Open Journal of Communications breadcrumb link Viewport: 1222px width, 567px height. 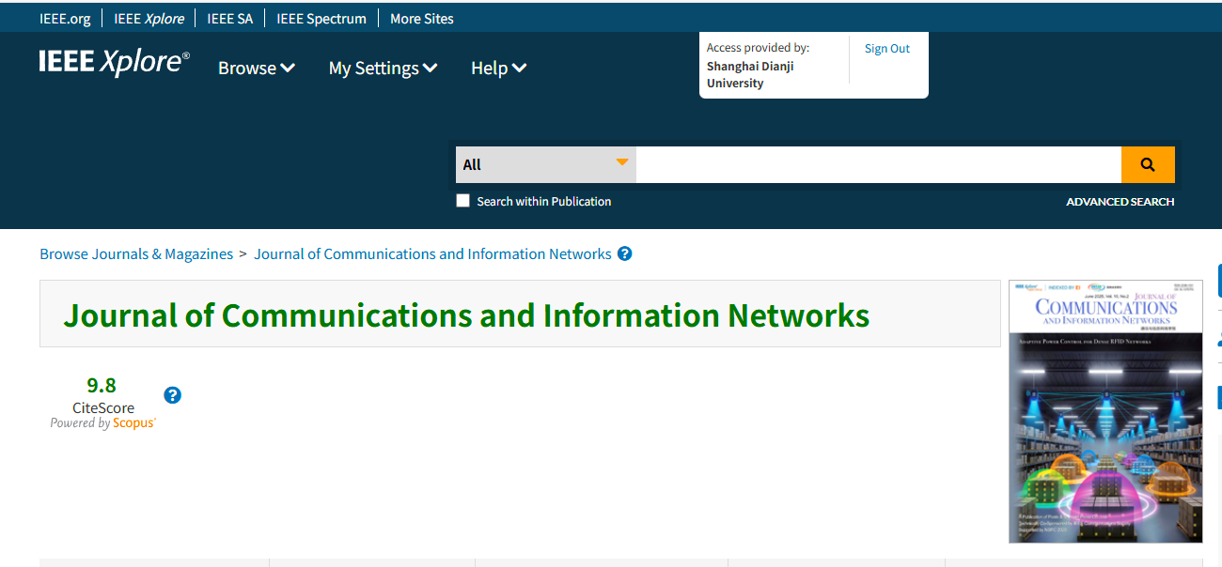pyautogui.click(x=433, y=254)
